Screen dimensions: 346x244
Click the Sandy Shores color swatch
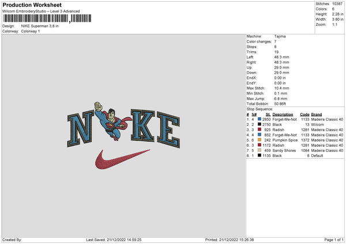tap(259, 150)
